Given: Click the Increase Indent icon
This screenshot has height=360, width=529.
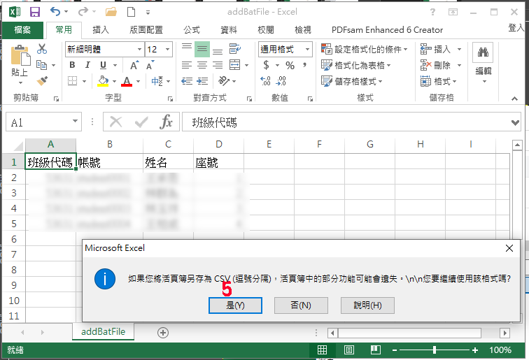Looking at the screenshot, I should point(202,81).
